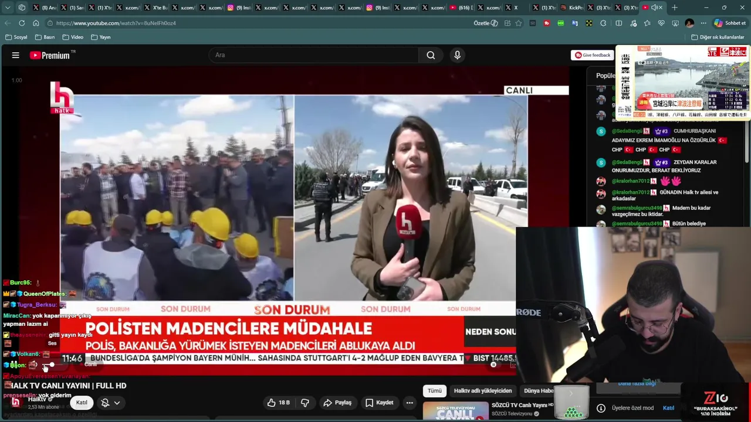Submit search with magnifier button
This screenshot has width=751, height=422.
[x=431, y=55]
